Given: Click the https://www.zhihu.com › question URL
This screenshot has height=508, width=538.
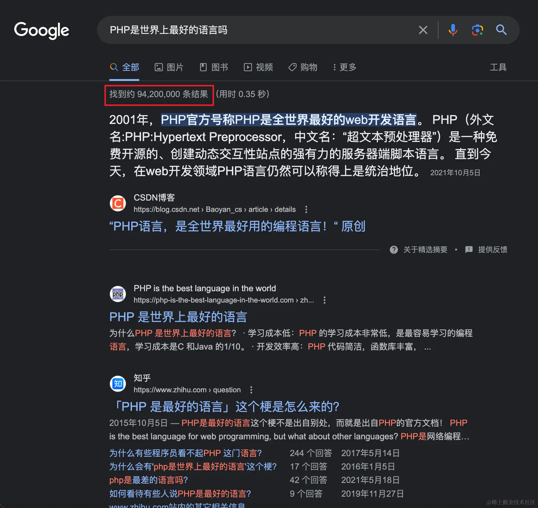Looking at the screenshot, I should click(187, 390).
